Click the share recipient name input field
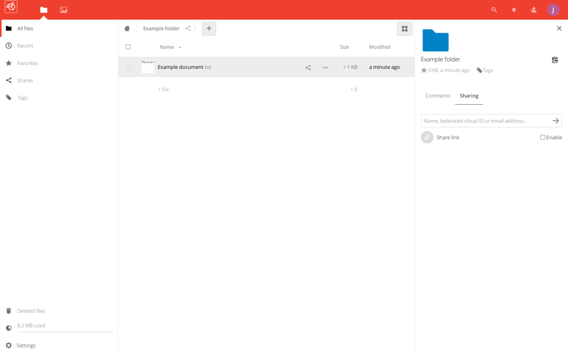Viewport: 568px width, 354px height. 485,121
